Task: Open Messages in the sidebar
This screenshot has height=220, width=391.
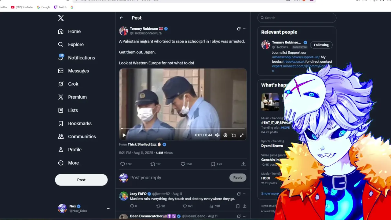Action: [x=73, y=71]
